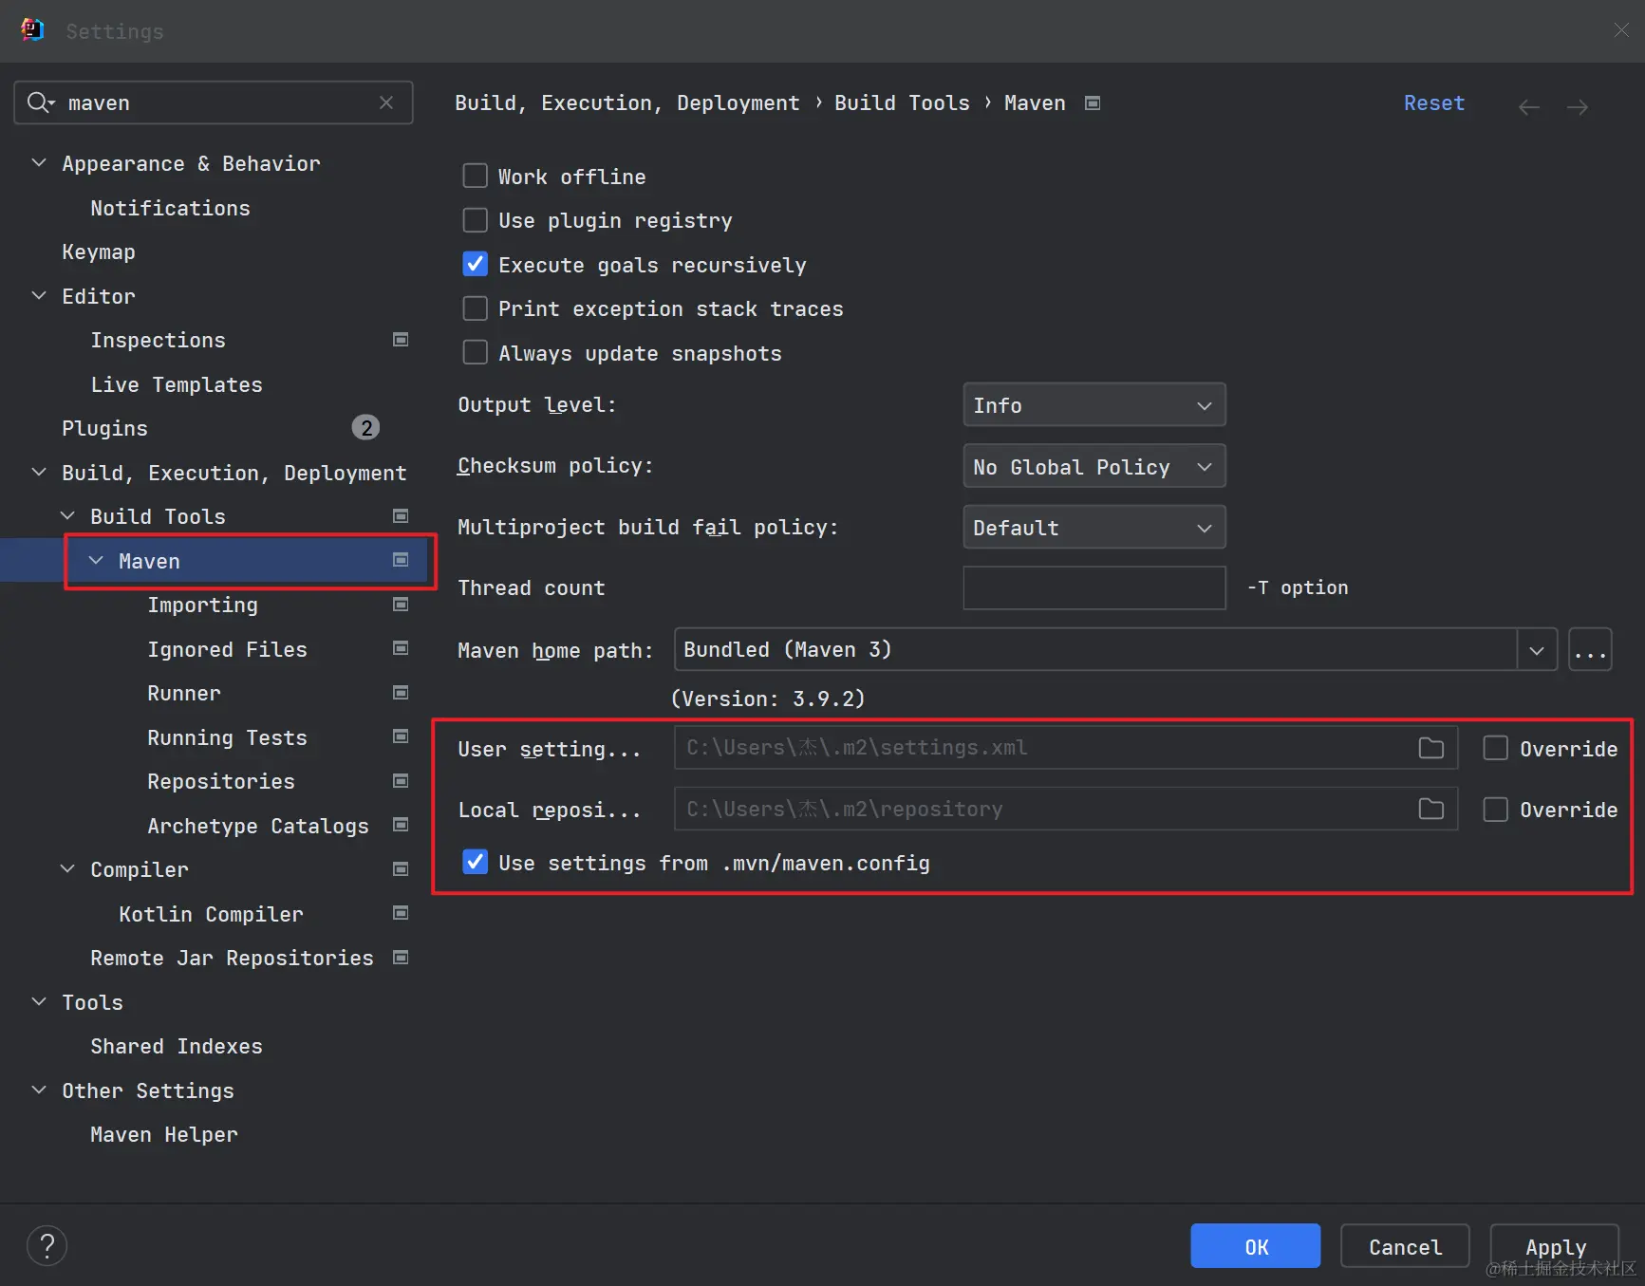This screenshot has height=1286, width=1645.
Task: Go forward with the right arrow icon
Action: tap(1578, 107)
